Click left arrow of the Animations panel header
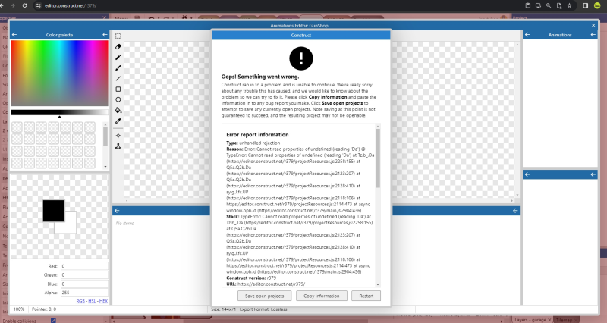Viewport: 607px width, 323px height. (527, 35)
